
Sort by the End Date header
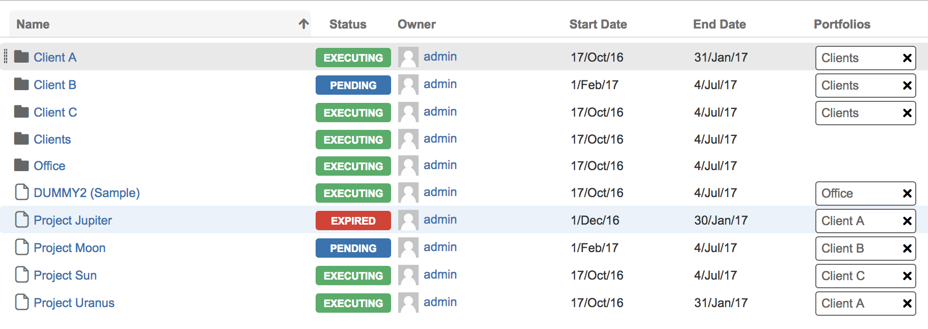pyautogui.click(x=719, y=24)
